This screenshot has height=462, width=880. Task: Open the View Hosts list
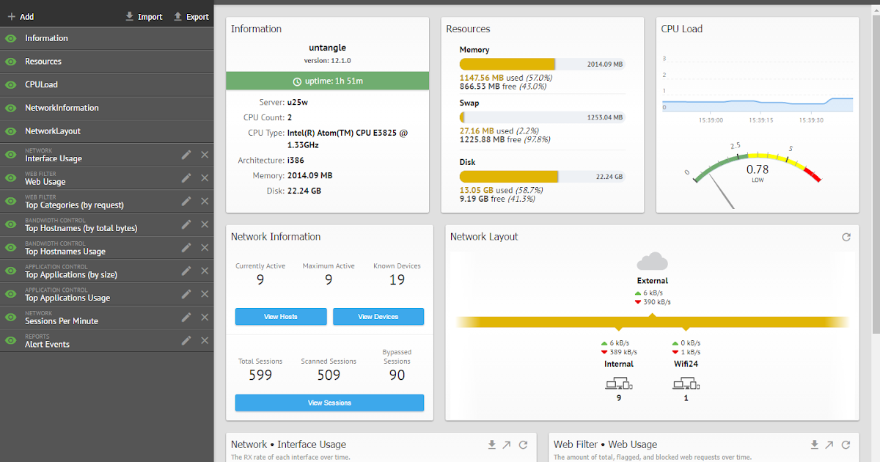click(x=281, y=316)
